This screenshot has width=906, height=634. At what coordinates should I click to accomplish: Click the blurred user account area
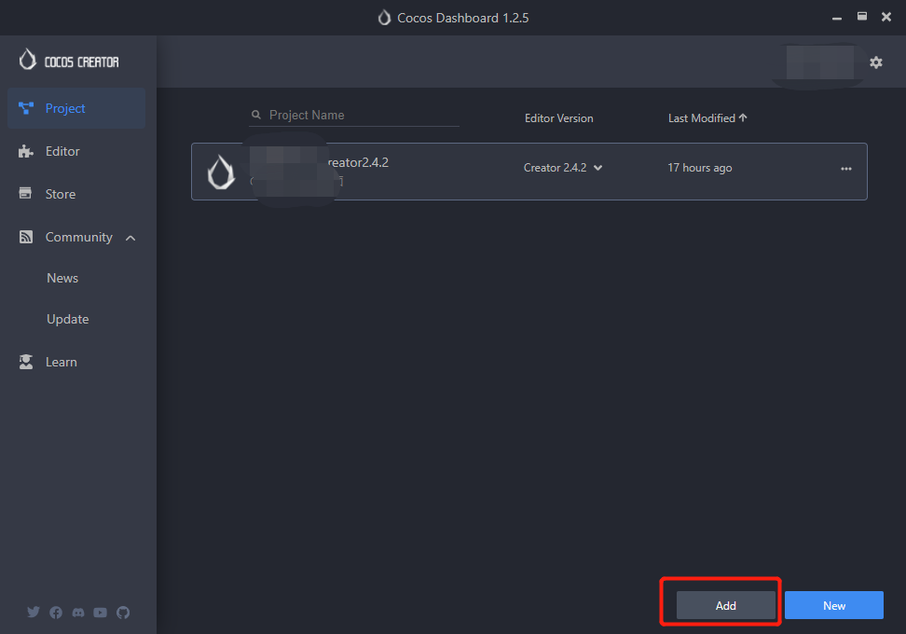point(819,62)
